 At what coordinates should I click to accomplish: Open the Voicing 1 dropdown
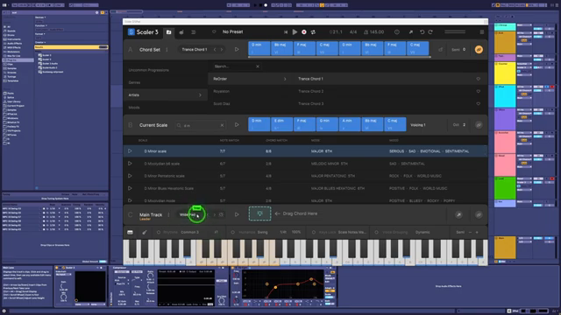click(x=417, y=125)
